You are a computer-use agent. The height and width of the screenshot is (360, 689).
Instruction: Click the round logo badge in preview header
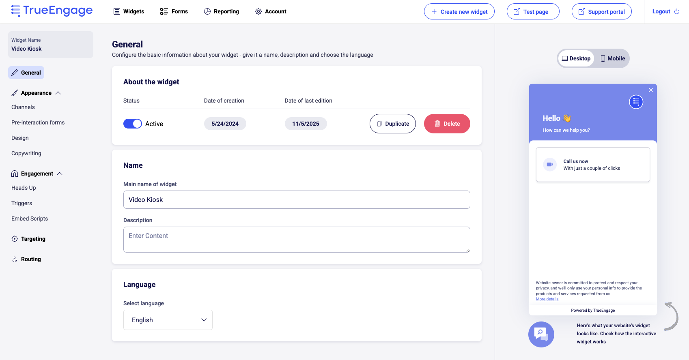[636, 102]
